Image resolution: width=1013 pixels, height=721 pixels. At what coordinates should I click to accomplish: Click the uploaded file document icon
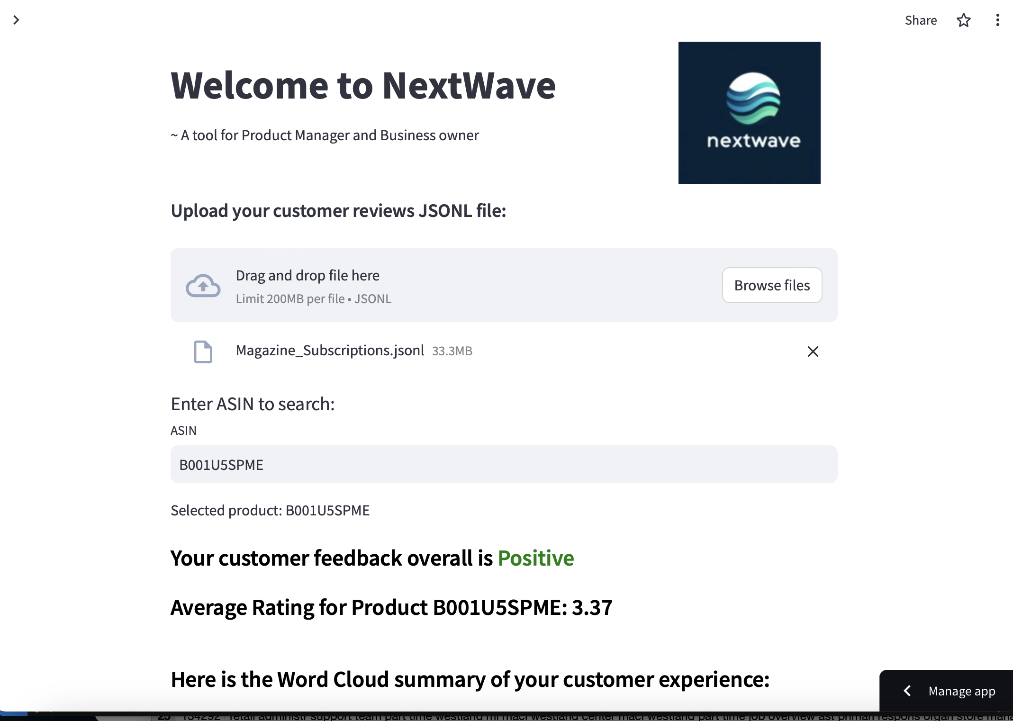[x=203, y=351]
